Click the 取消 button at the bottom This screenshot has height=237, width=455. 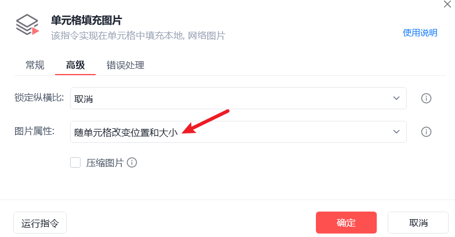418,223
